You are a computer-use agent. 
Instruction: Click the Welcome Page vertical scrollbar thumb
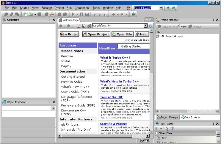(151, 53)
